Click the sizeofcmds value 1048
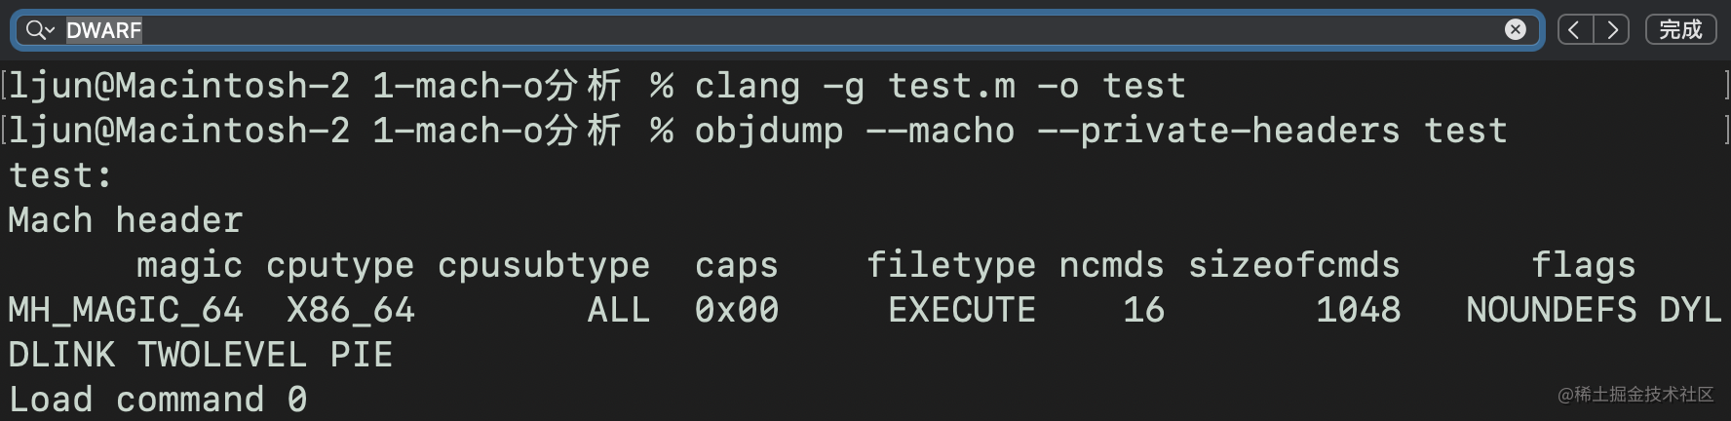Screen dimensions: 1731x421 click(1358, 310)
